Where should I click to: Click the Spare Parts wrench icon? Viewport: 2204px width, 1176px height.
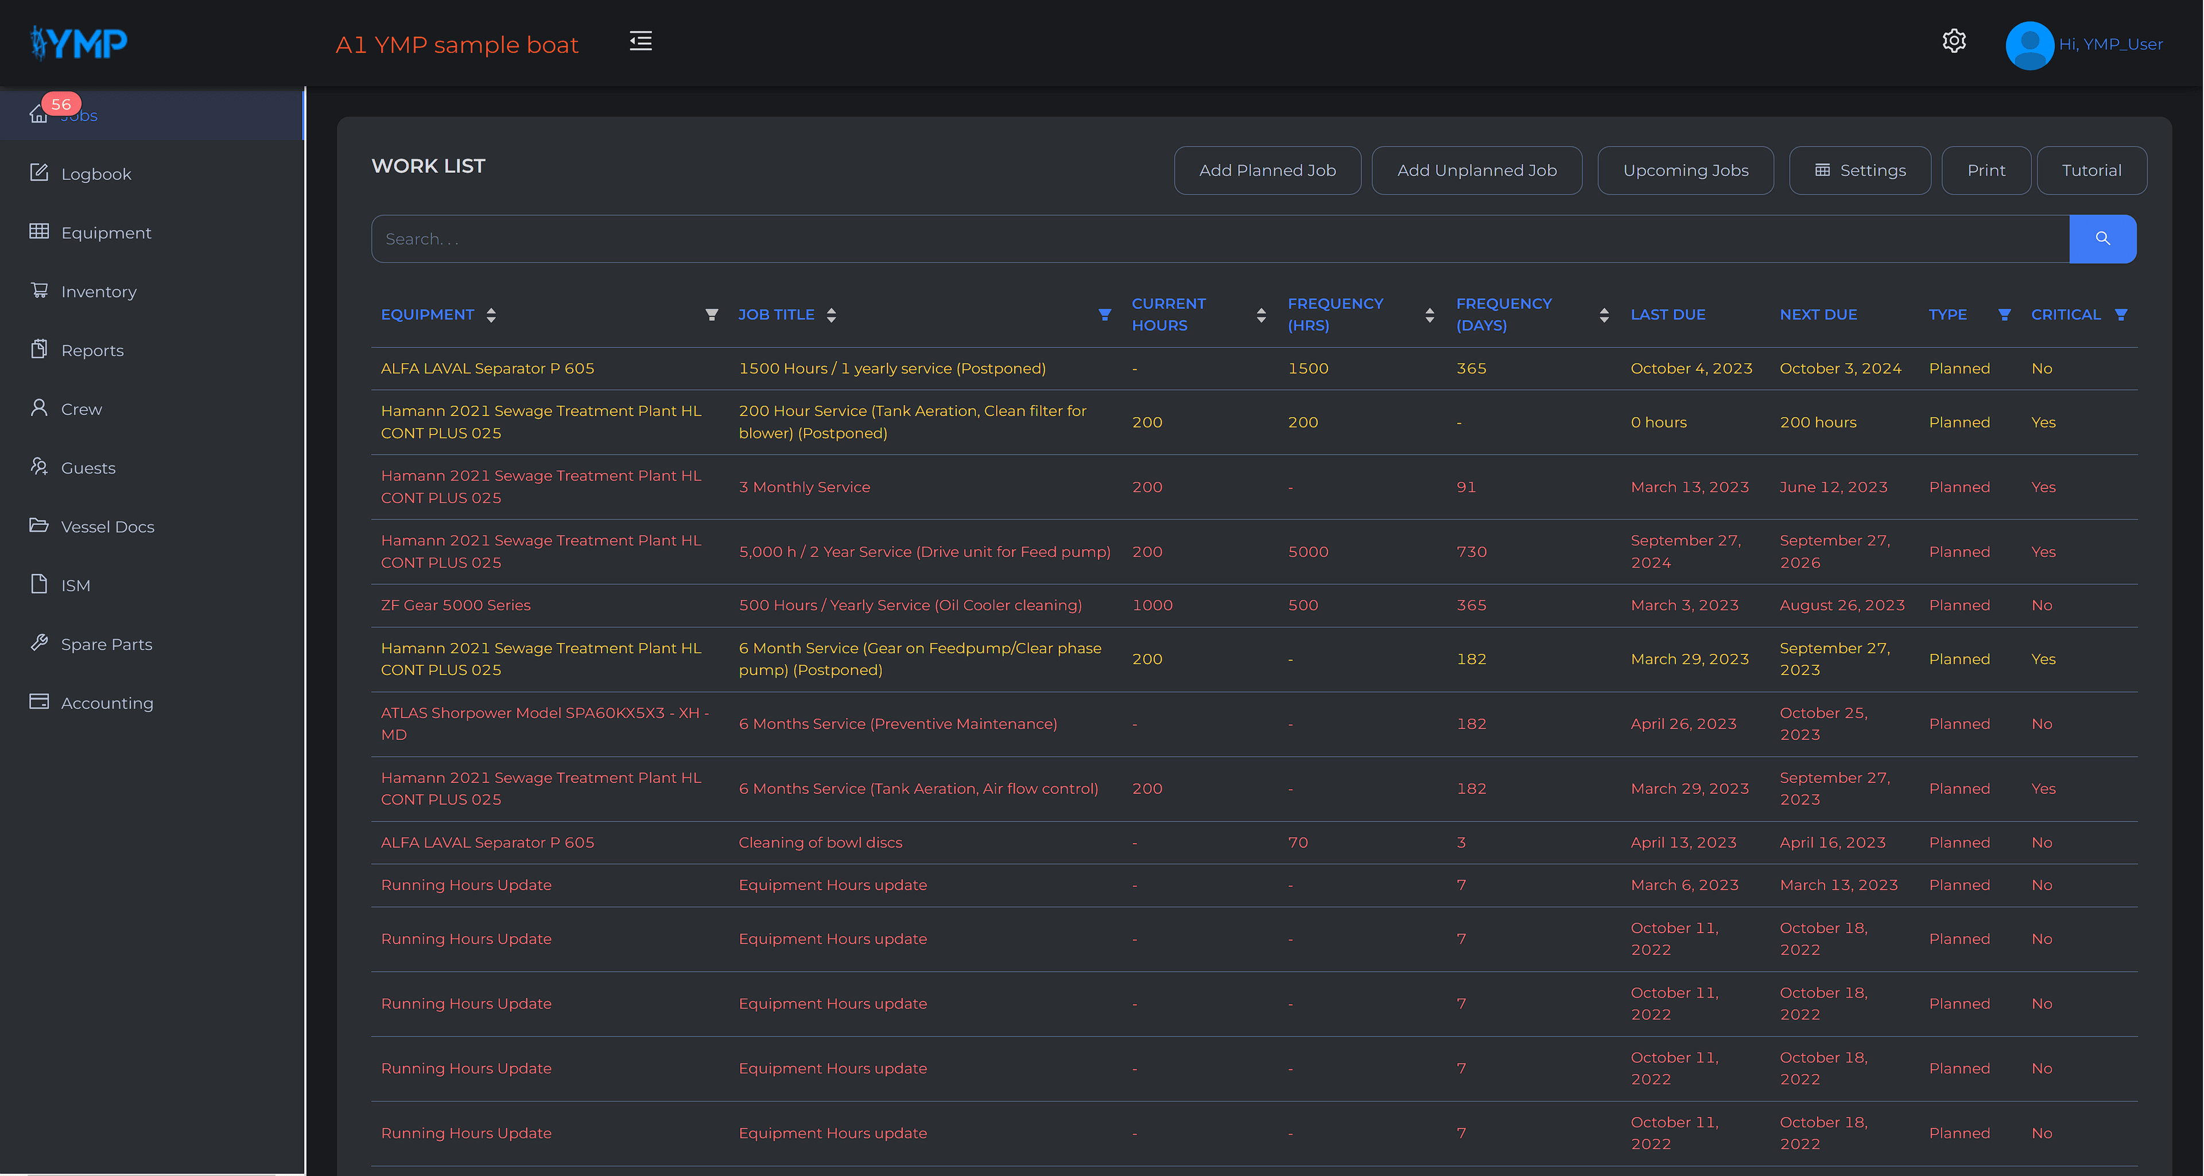(40, 643)
